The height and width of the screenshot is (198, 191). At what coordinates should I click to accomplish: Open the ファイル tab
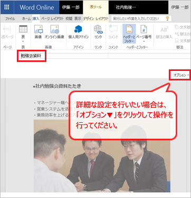point(10,19)
